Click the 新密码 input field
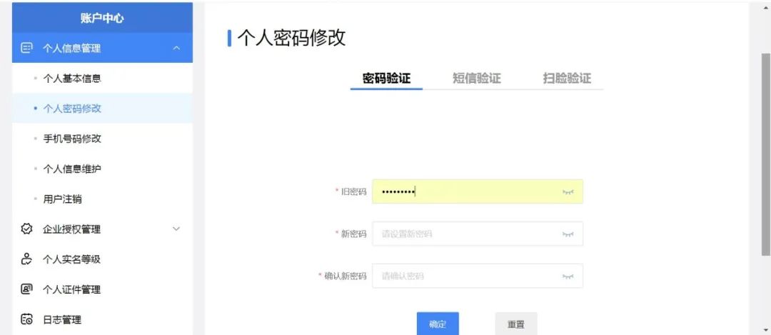Image resolution: width=771 pixels, height=335 pixels. (478, 234)
